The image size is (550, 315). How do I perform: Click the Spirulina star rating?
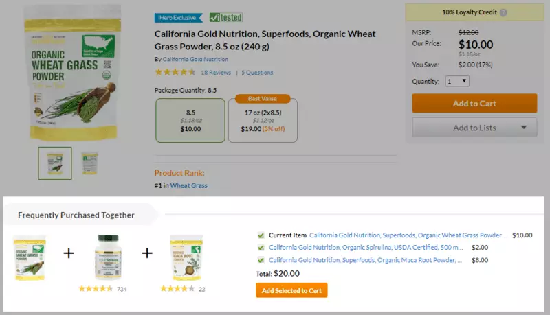click(96, 289)
